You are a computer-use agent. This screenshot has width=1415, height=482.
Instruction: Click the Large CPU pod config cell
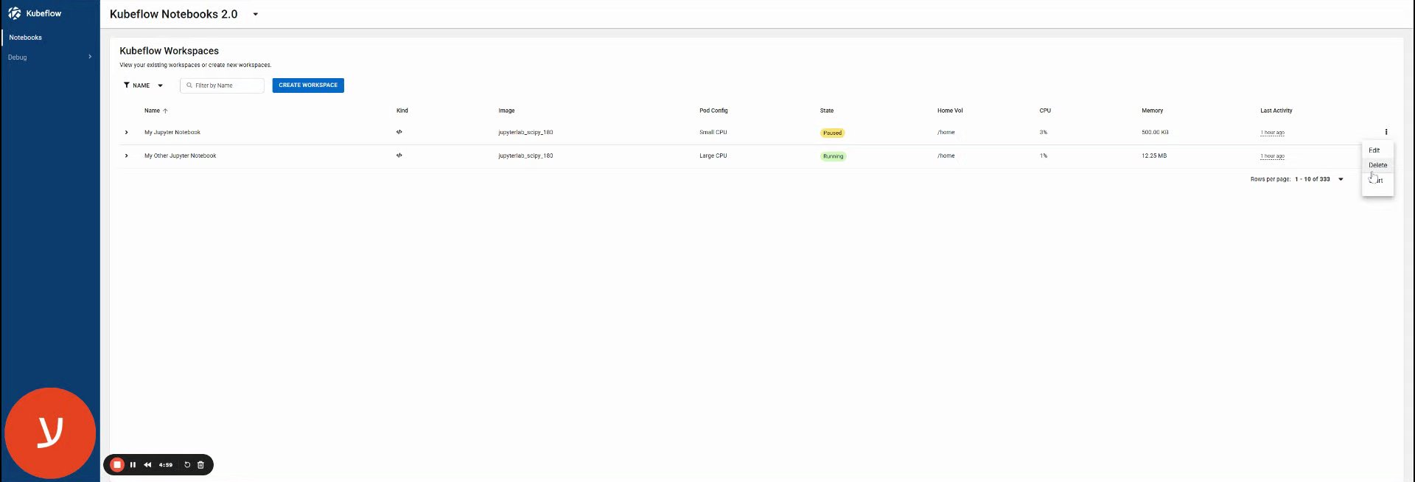(x=713, y=156)
